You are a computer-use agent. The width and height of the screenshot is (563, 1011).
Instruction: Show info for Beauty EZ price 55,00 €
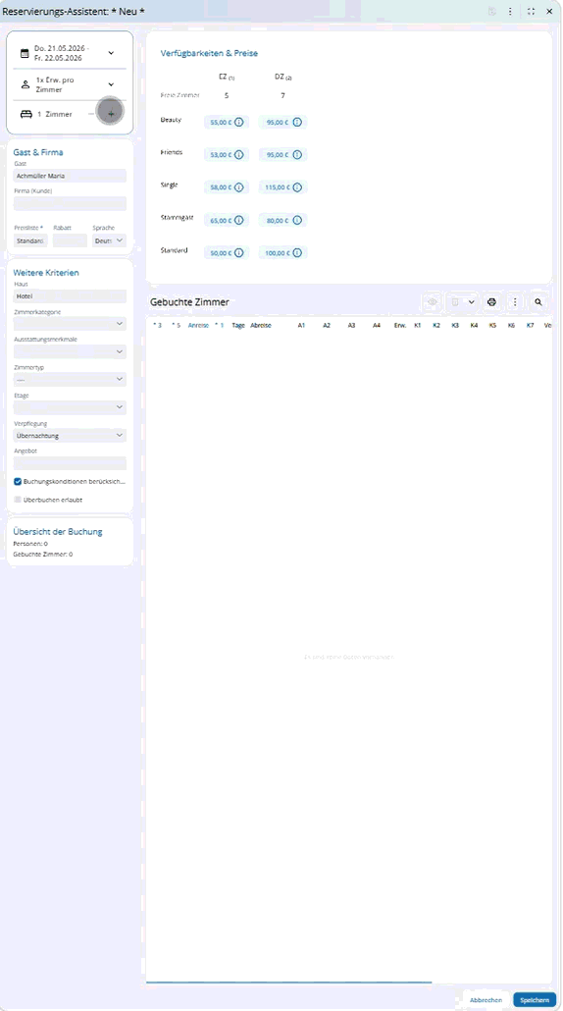tap(239, 122)
